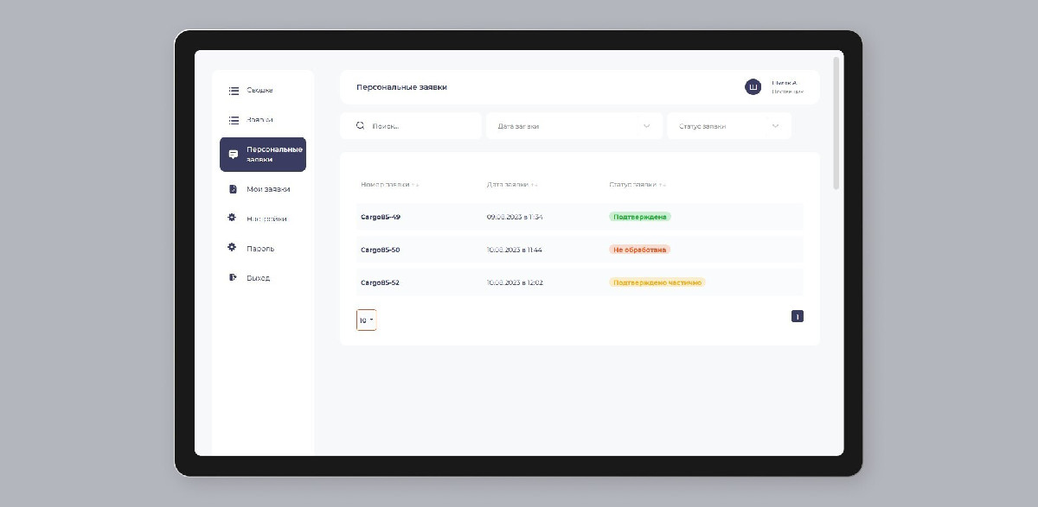Open request Cargo85-50
Screen dimensions: 1038x507
381,250
